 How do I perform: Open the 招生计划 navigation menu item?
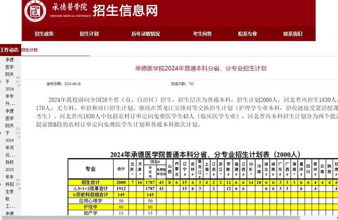coord(89,34)
